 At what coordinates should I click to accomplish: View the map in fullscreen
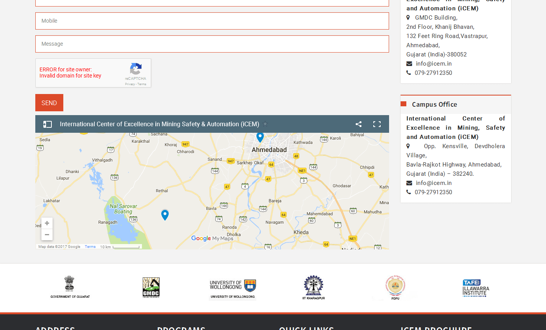click(377, 124)
